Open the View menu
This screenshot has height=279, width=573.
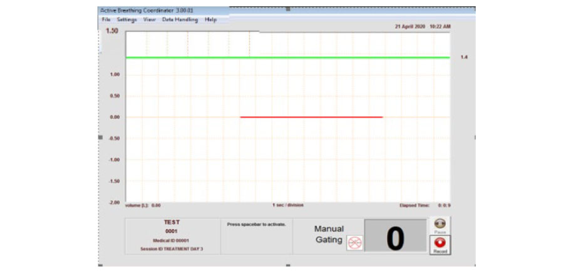(149, 20)
